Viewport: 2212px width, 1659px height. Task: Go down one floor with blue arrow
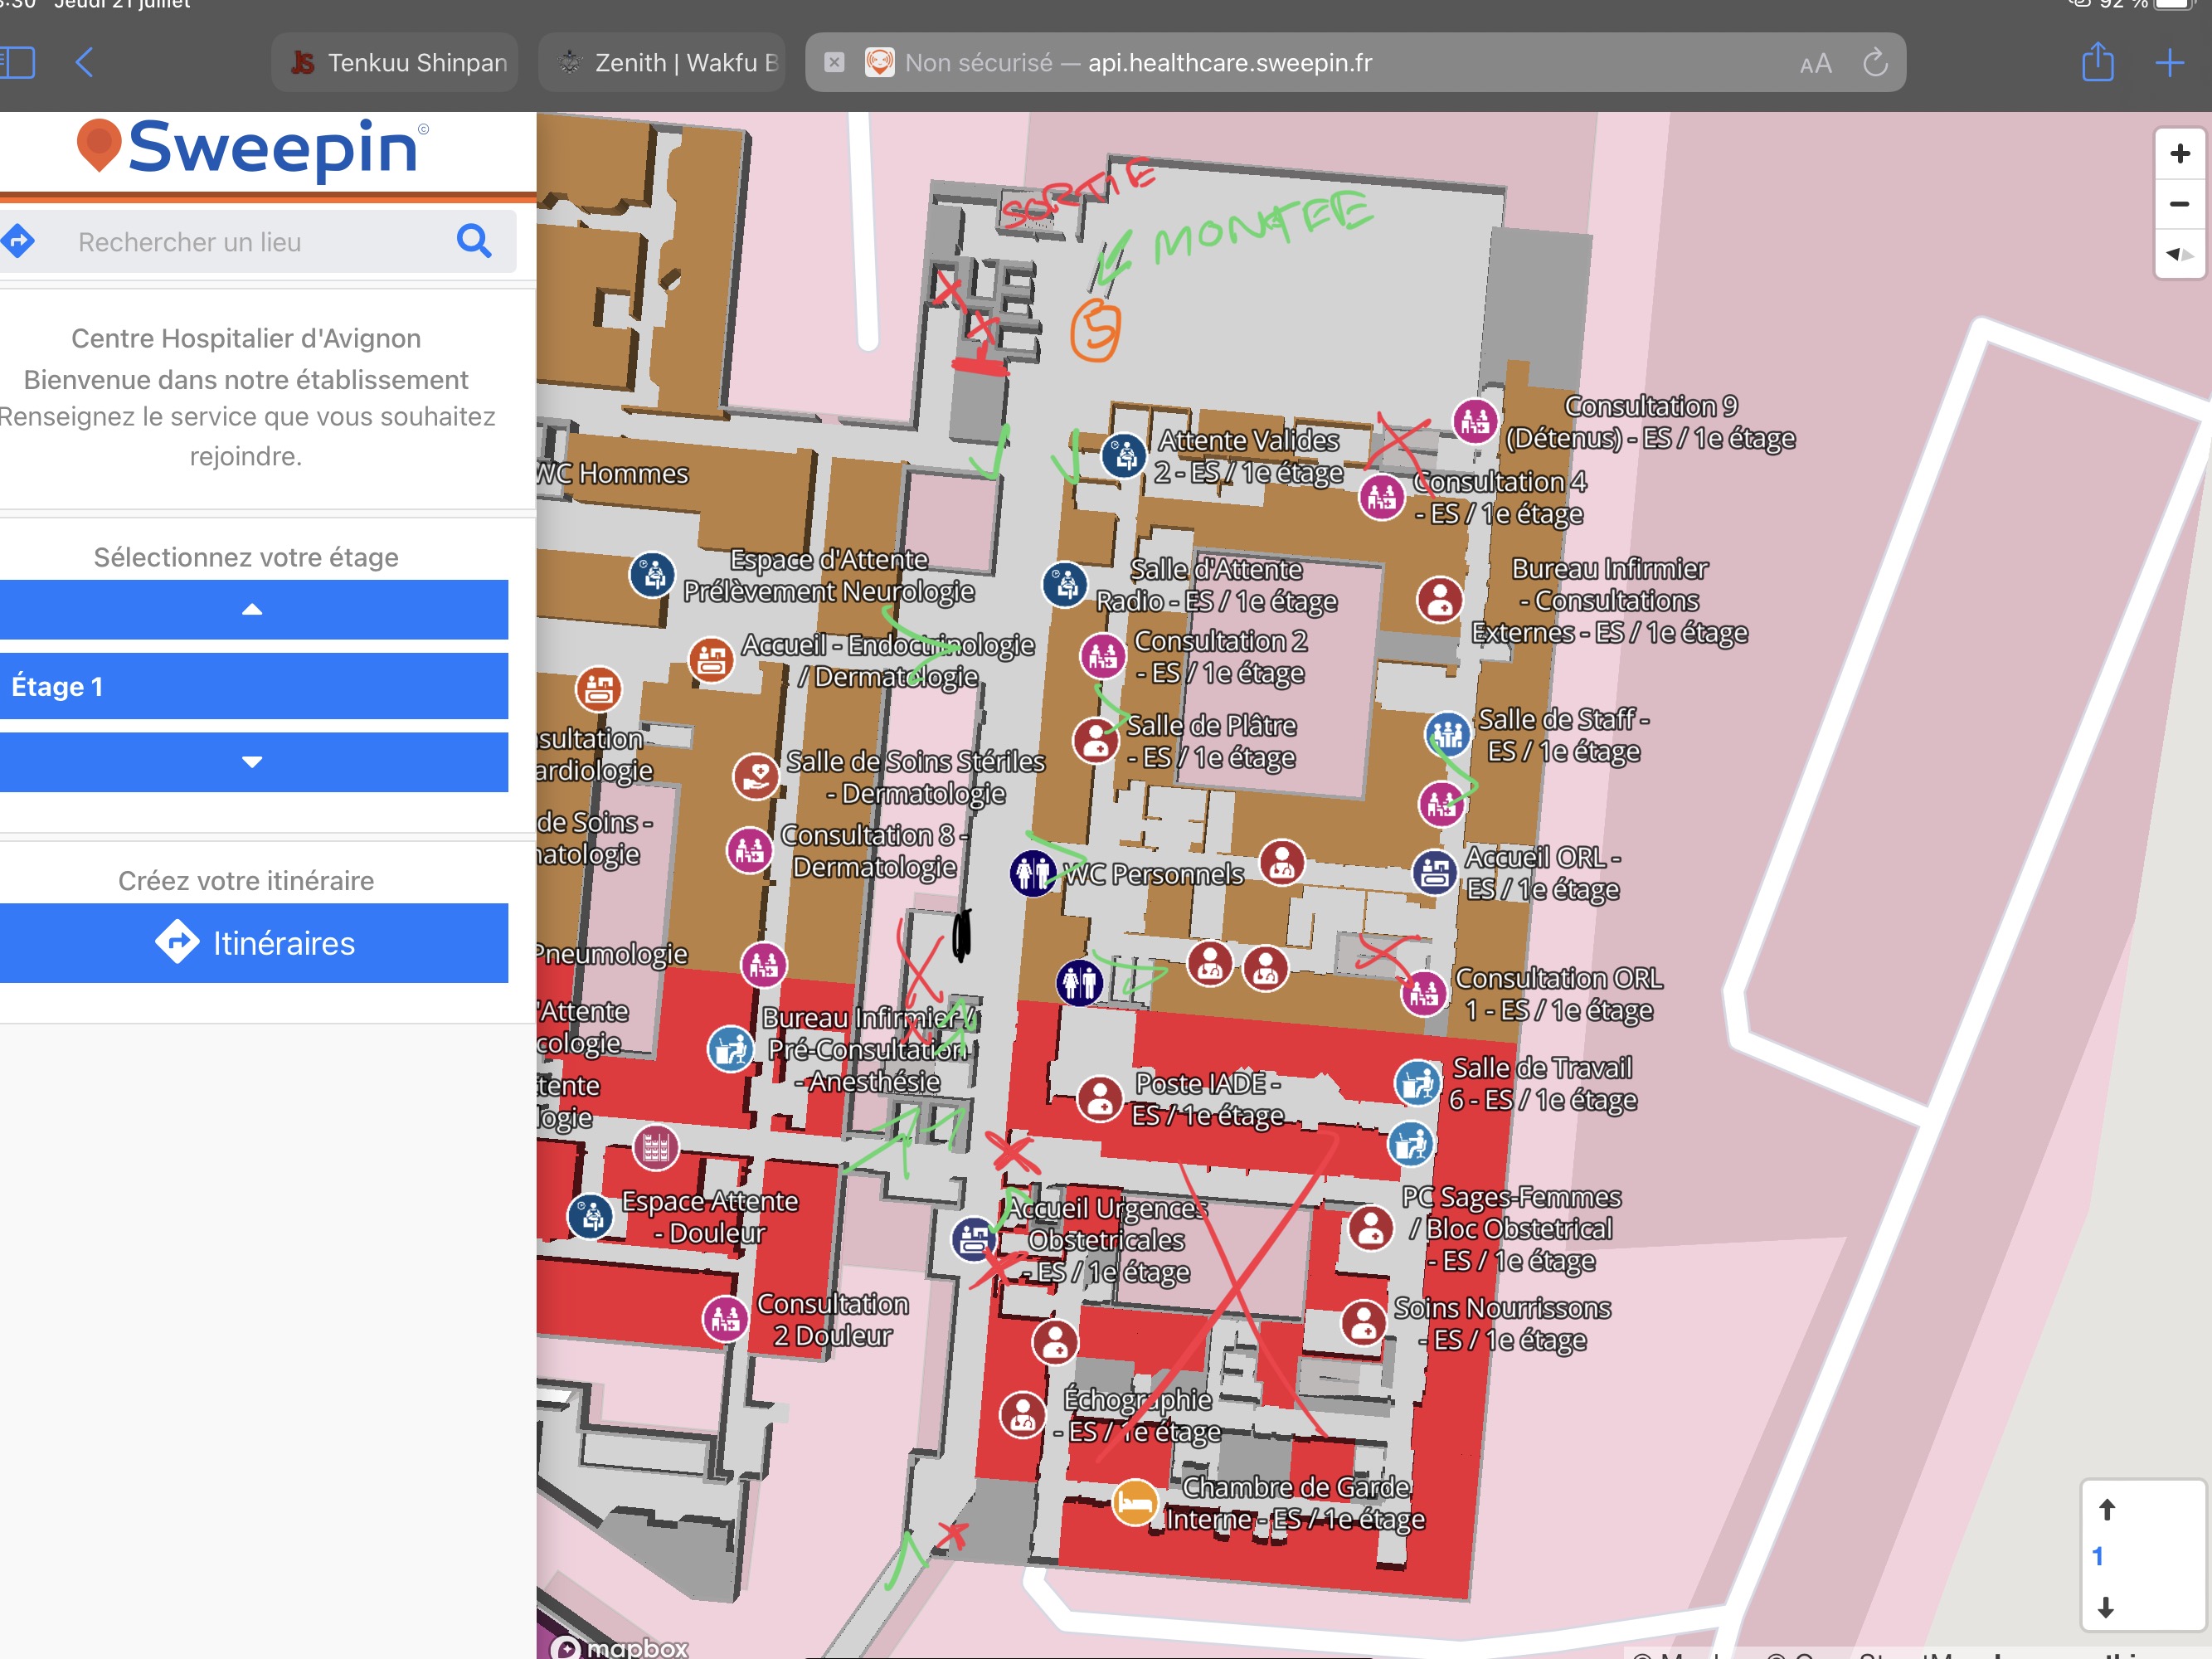[x=253, y=762]
